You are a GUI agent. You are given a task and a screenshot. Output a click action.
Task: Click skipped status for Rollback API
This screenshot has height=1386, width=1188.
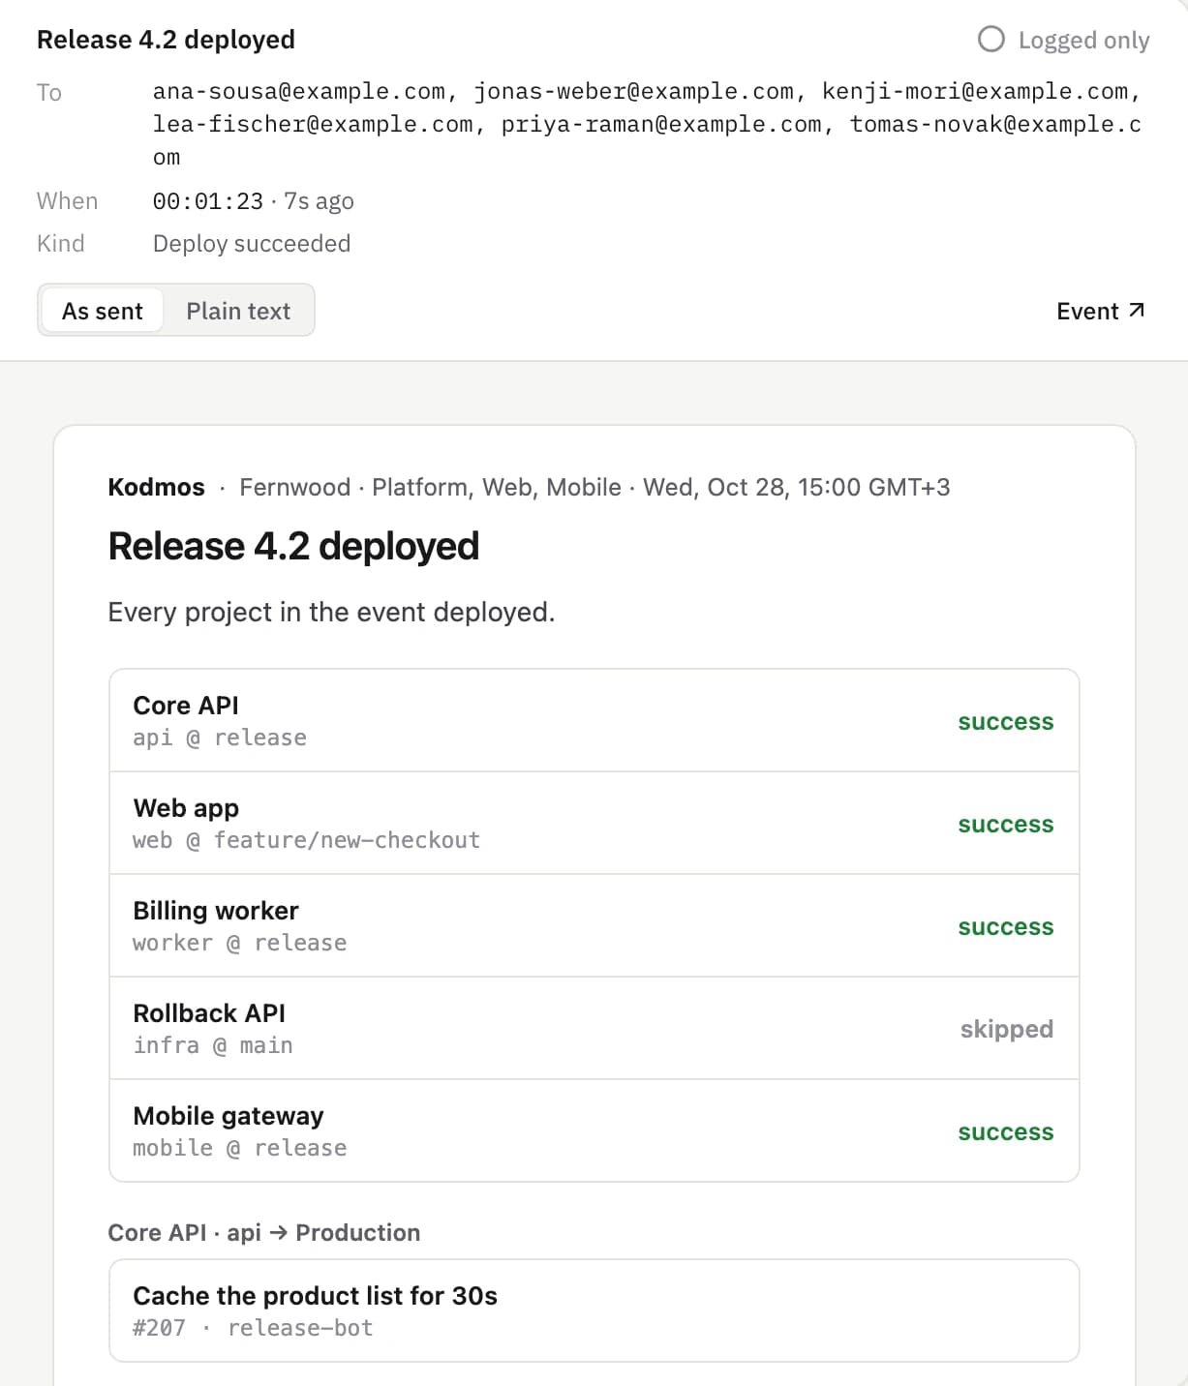(x=1007, y=1030)
